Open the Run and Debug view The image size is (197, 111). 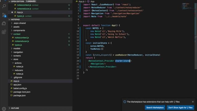pos(4,23)
